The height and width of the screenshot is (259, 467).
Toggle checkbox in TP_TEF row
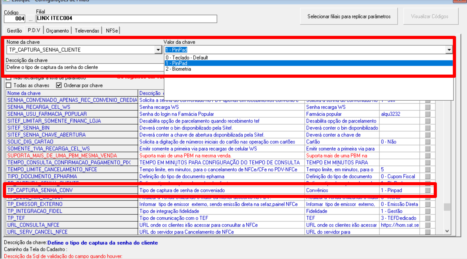pyautogui.click(x=428, y=218)
